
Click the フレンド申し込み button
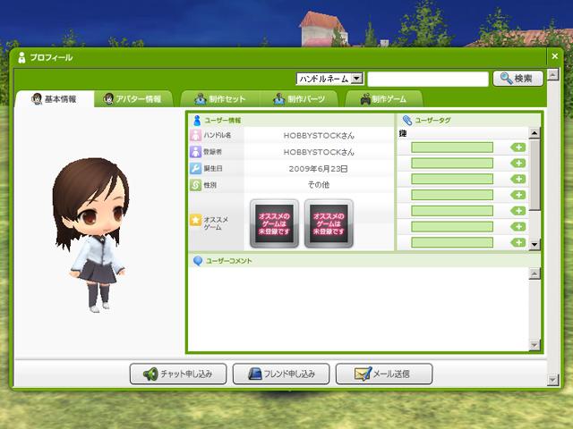281,374
